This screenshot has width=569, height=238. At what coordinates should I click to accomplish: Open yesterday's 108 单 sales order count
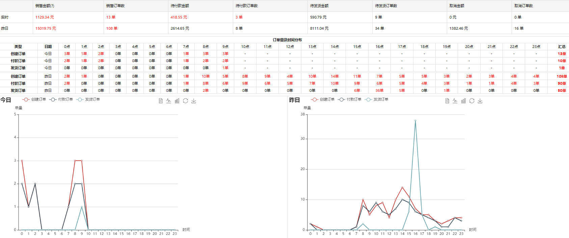pyautogui.click(x=112, y=28)
